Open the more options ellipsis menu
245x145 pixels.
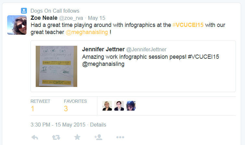[x=120, y=137]
